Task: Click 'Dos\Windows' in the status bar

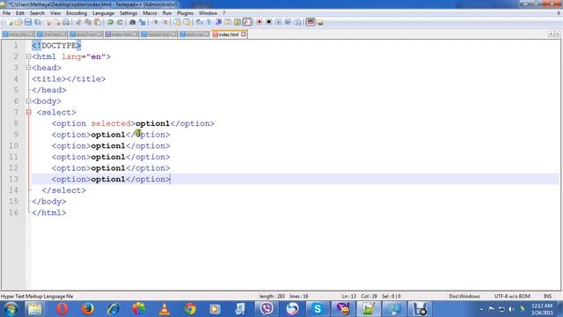Action: coord(464,296)
